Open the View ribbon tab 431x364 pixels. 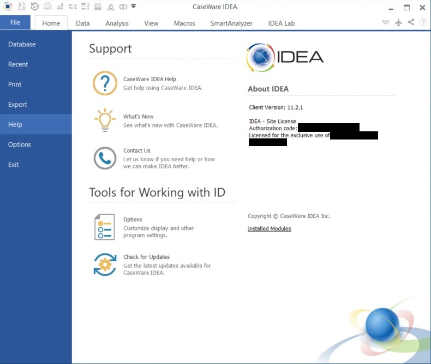(151, 23)
